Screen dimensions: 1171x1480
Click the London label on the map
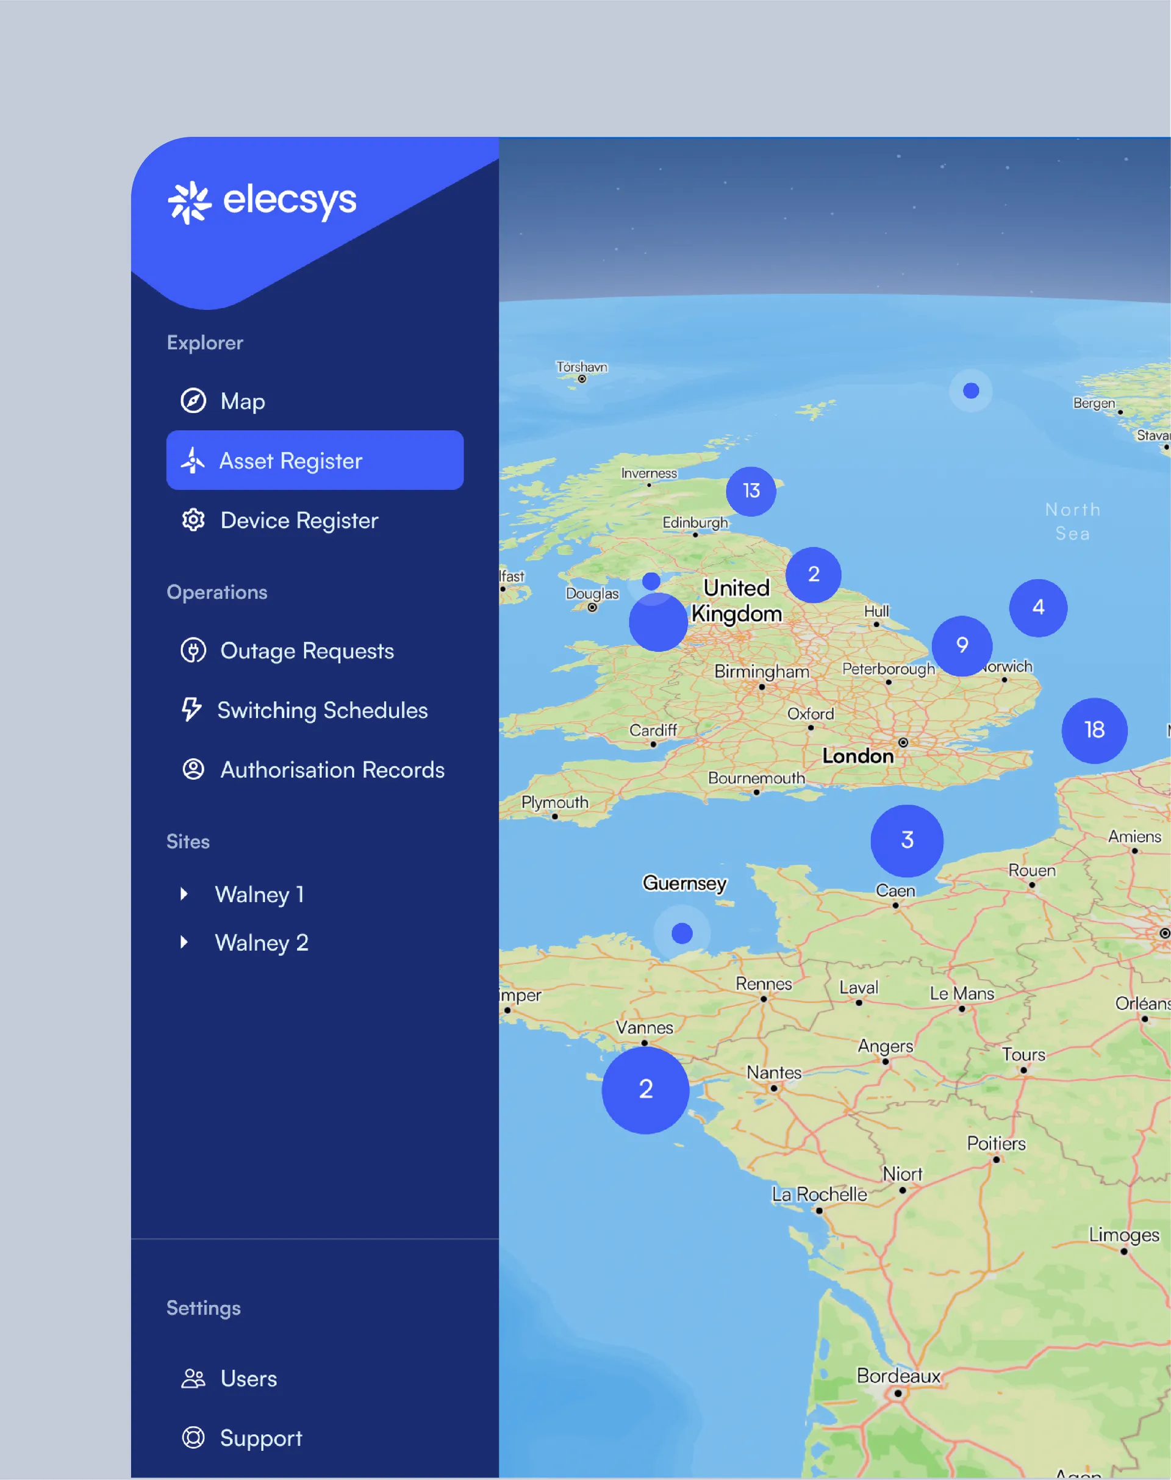point(858,756)
